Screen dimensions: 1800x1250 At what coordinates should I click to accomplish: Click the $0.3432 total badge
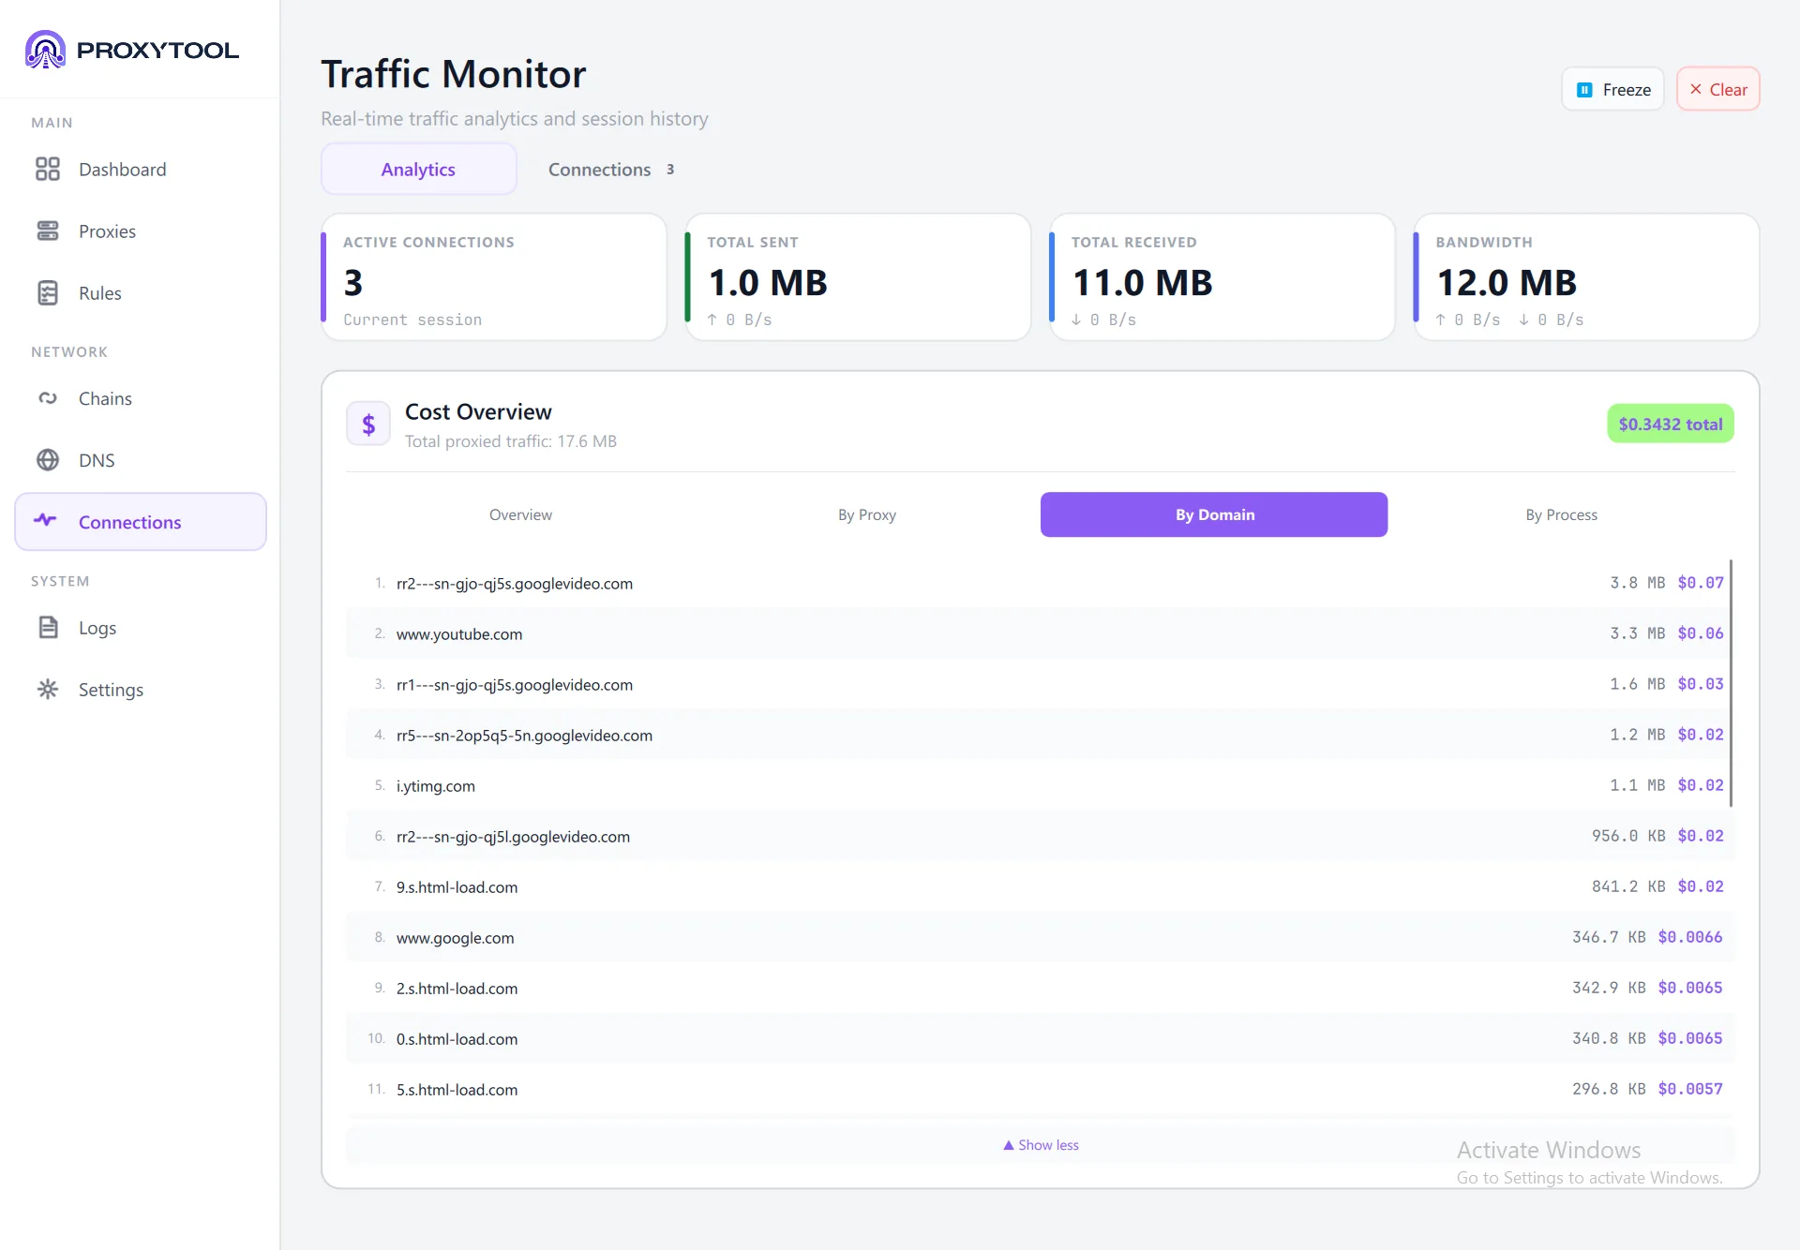click(x=1671, y=424)
